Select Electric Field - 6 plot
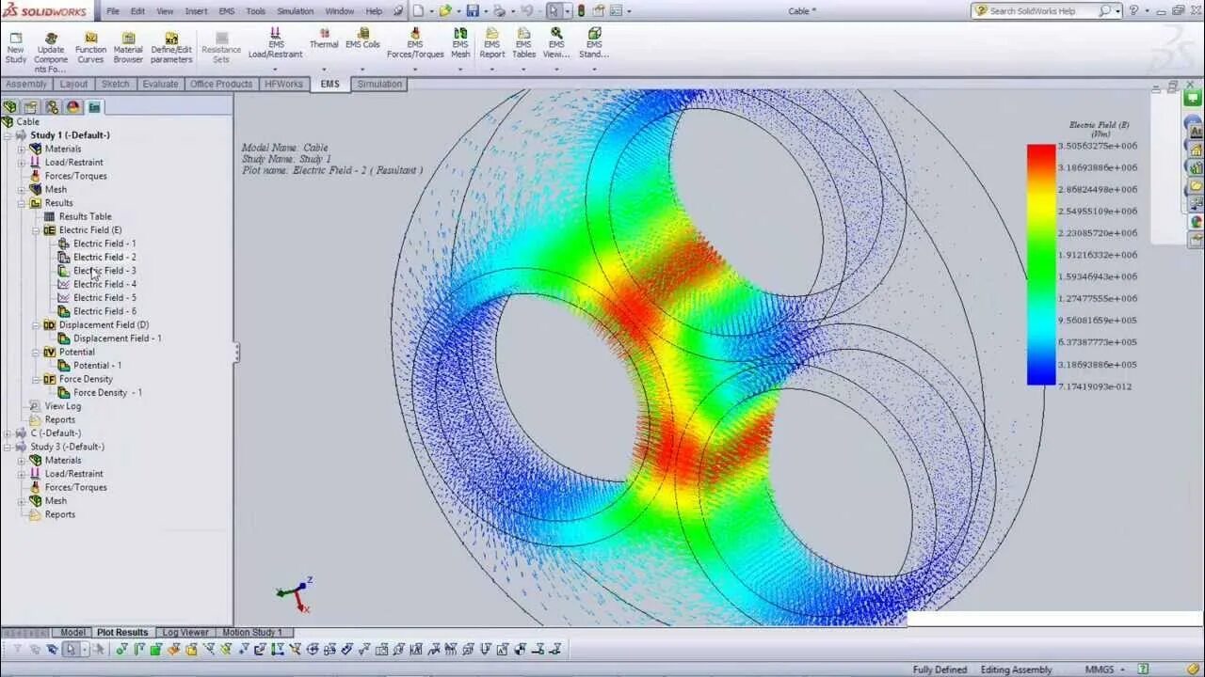The width and height of the screenshot is (1205, 677). pos(97,311)
